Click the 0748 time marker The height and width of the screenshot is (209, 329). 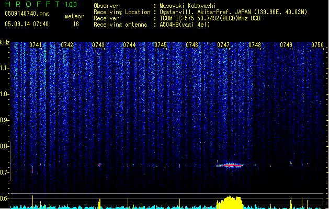pyautogui.click(x=255, y=45)
